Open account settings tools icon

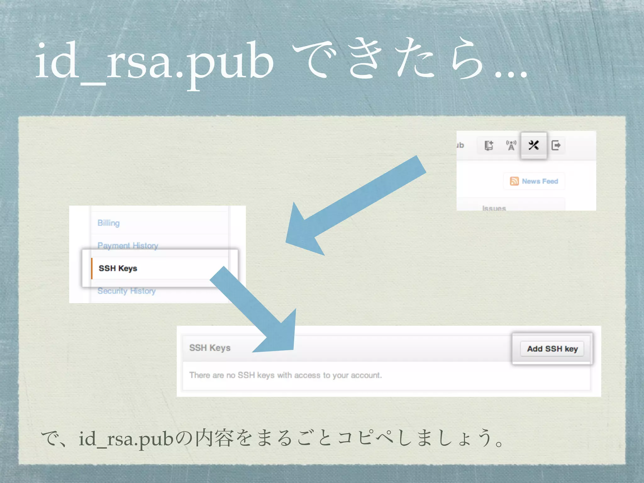coord(534,145)
